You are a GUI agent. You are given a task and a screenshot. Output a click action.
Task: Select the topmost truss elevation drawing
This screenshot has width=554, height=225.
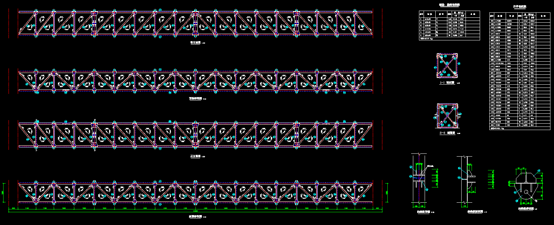(195, 23)
